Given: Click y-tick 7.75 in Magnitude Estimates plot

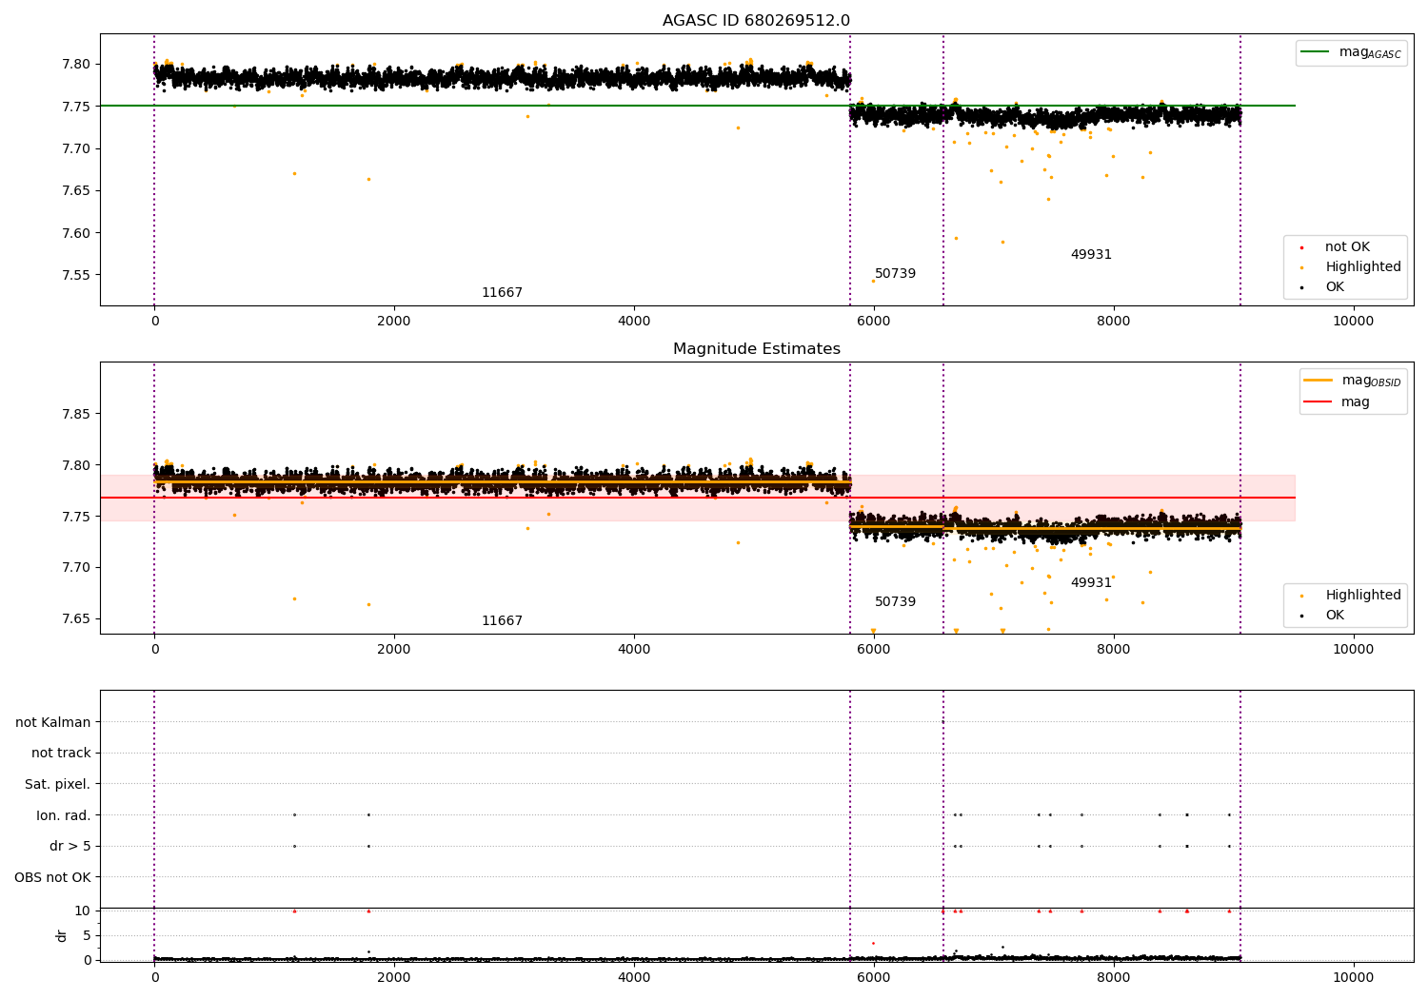Looking at the screenshot, I should (76, 517).
